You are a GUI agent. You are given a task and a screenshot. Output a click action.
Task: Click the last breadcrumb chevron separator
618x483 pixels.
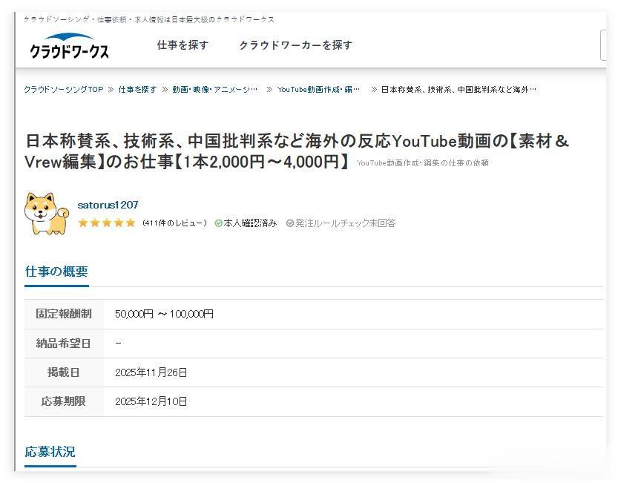tap(374, 90)
